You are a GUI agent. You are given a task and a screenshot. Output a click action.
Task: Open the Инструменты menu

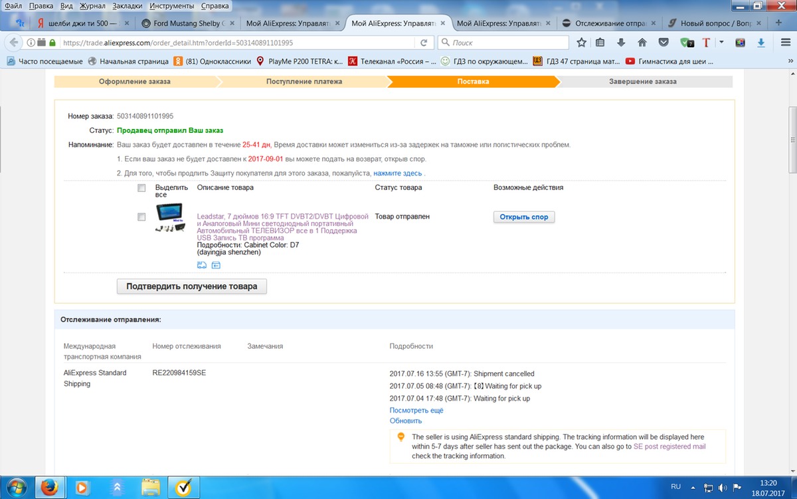click(172, 5)
